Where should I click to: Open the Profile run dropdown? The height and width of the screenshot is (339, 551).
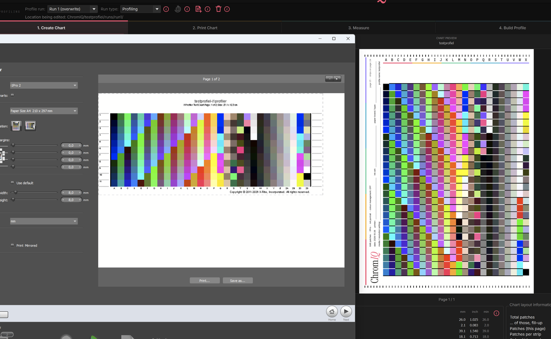[x=73, y=9]
